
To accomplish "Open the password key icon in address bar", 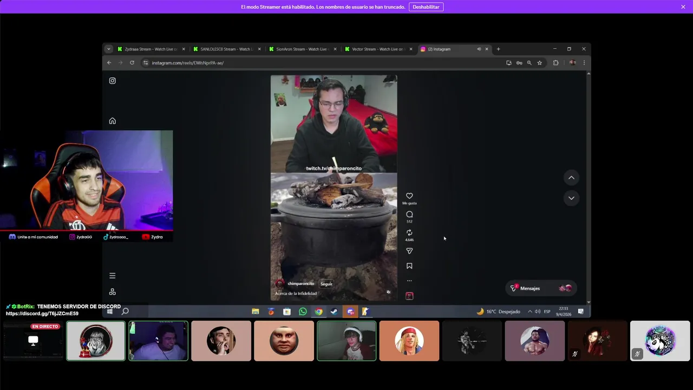I will pos(519,63).
